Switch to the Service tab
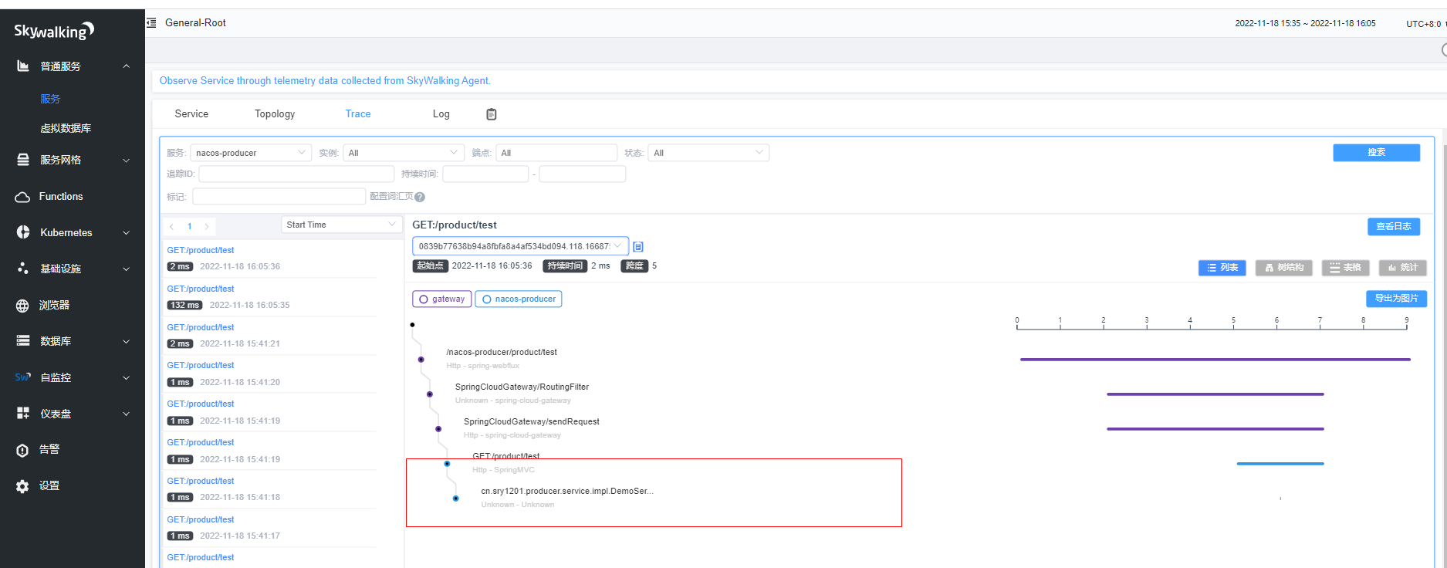This screenshot has width=1447, height=568. point(191,113)
